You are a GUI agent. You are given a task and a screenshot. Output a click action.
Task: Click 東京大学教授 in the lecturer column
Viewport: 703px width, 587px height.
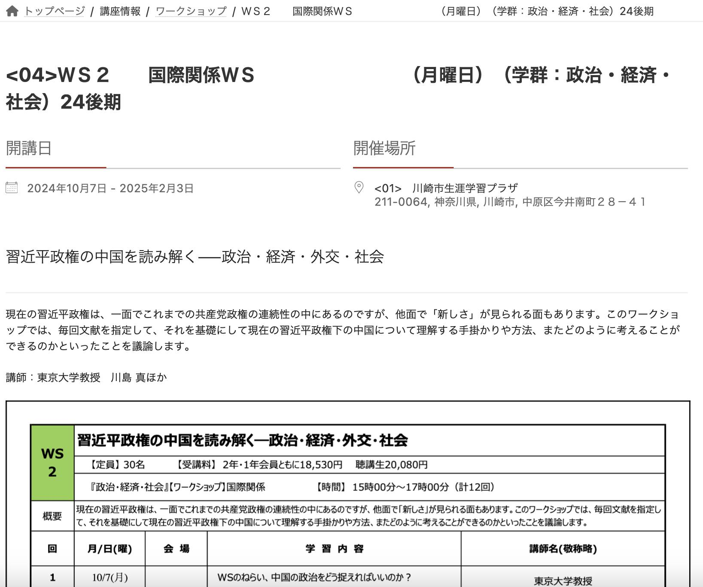(x=563, y=581)
